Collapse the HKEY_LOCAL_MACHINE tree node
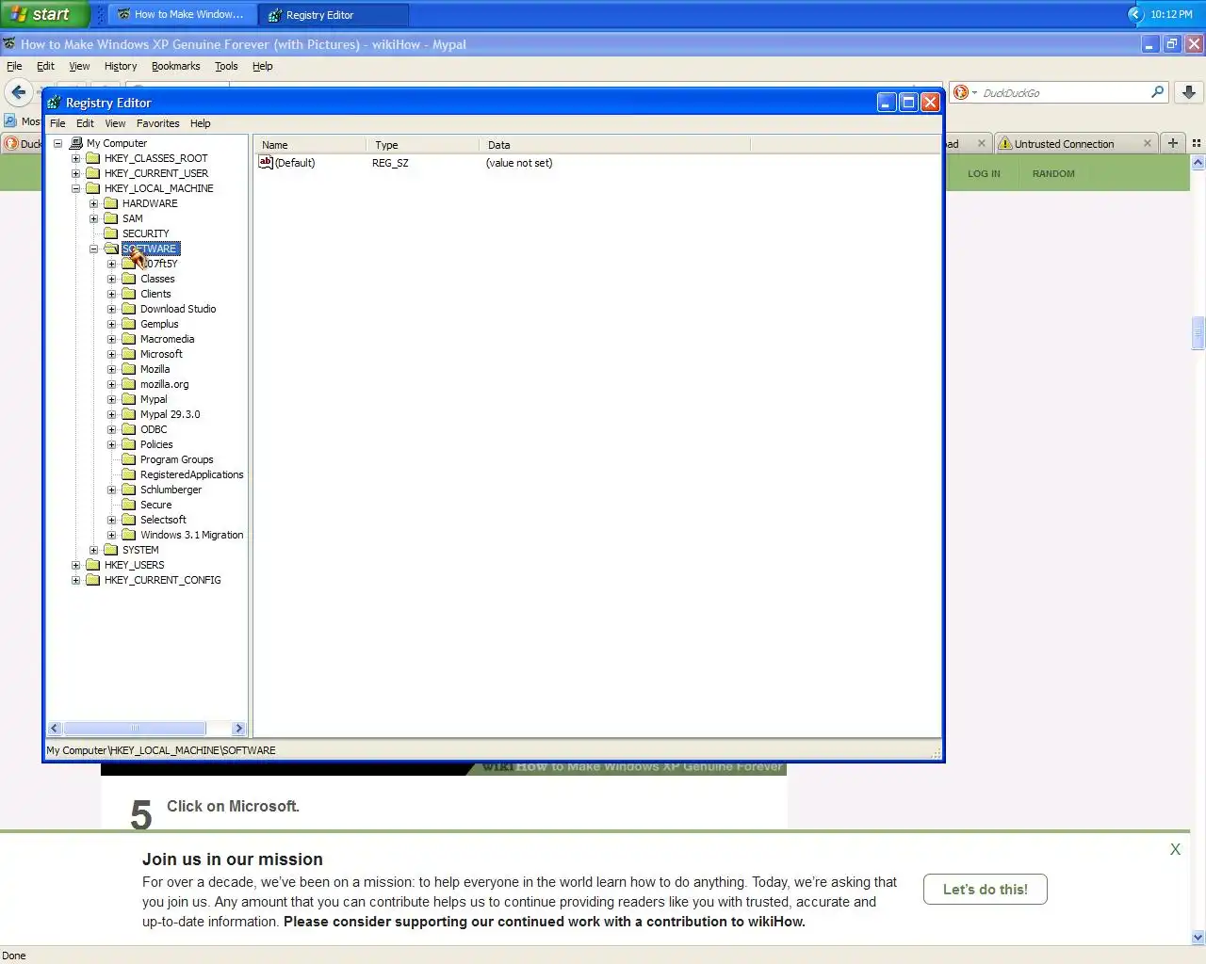 click(x=75, y=188)
